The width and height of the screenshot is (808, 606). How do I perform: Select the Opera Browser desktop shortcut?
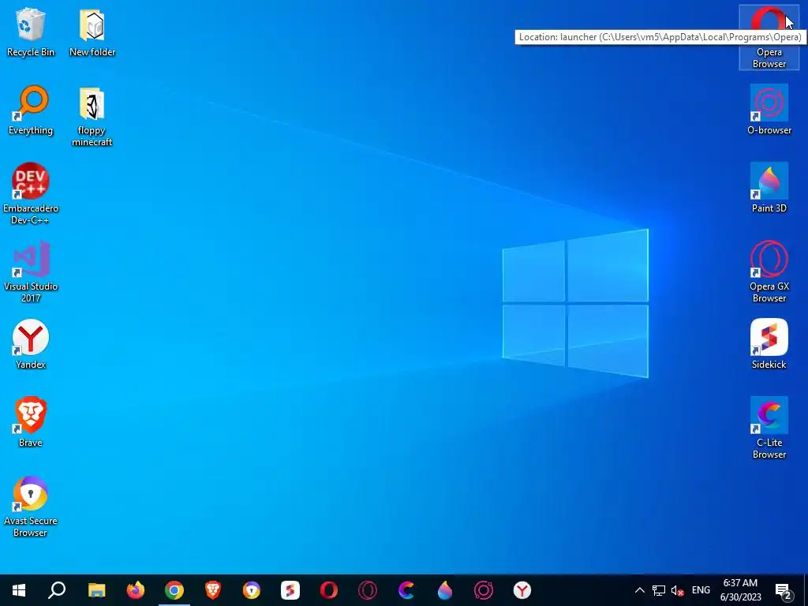click(769, 37)
